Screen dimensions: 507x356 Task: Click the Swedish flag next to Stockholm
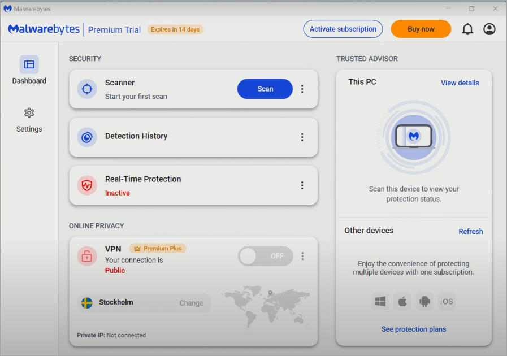point(86,302)
